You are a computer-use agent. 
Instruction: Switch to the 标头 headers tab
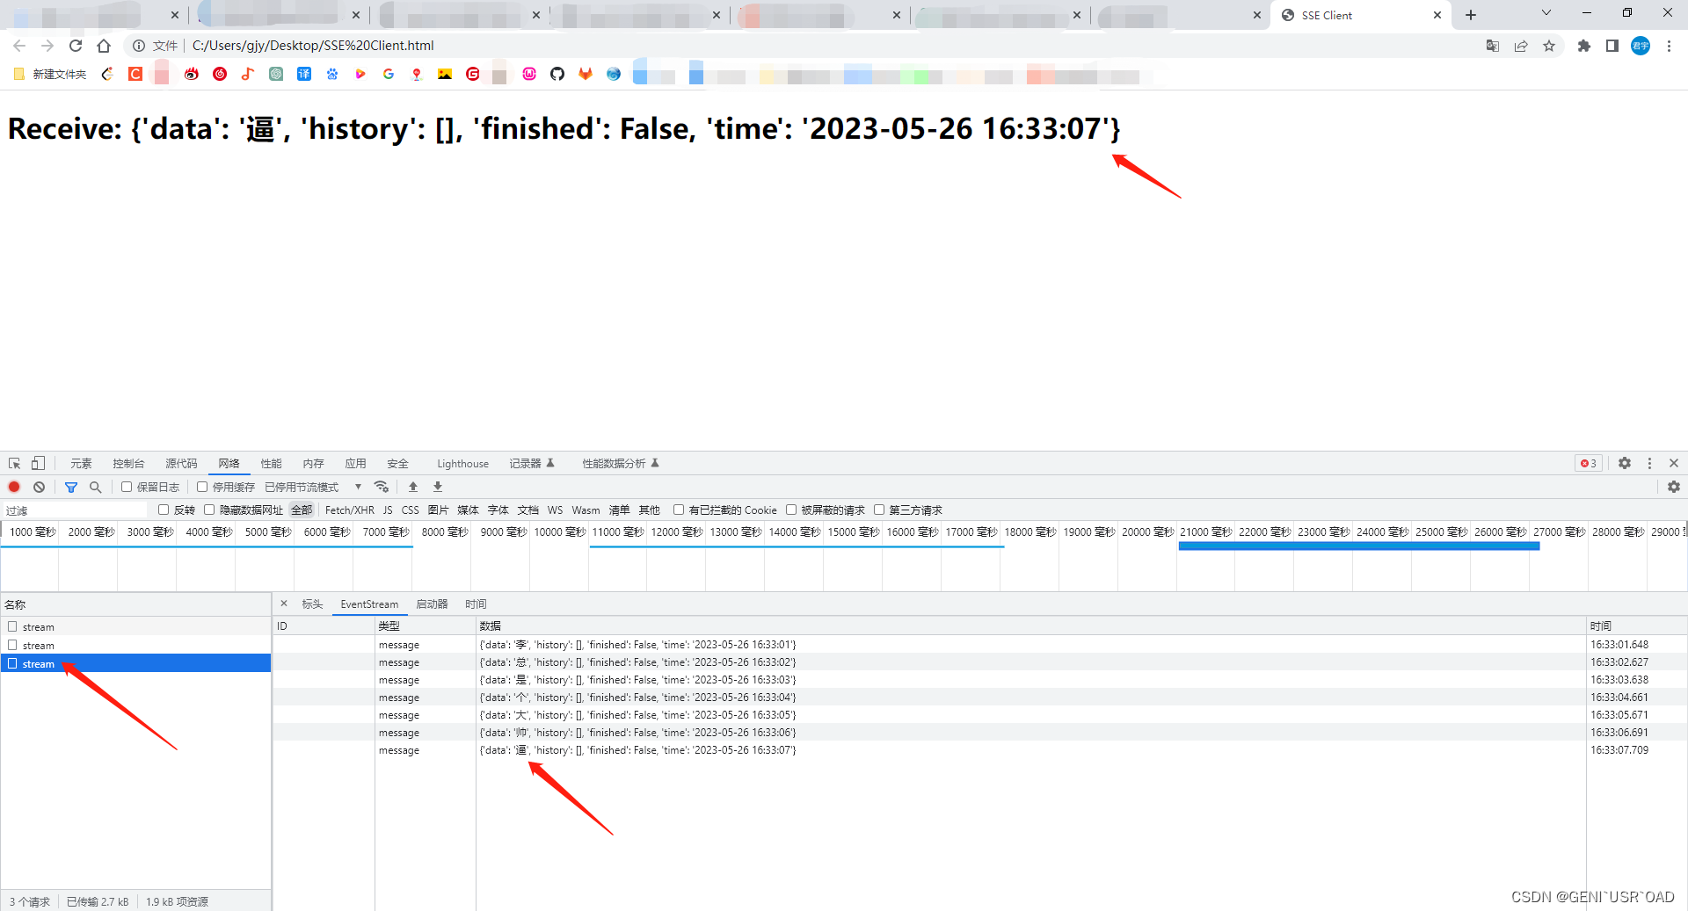coord(312,604)
